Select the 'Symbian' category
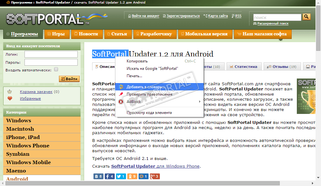The height and width of the screenshot is (186, 321). point(42,154)
